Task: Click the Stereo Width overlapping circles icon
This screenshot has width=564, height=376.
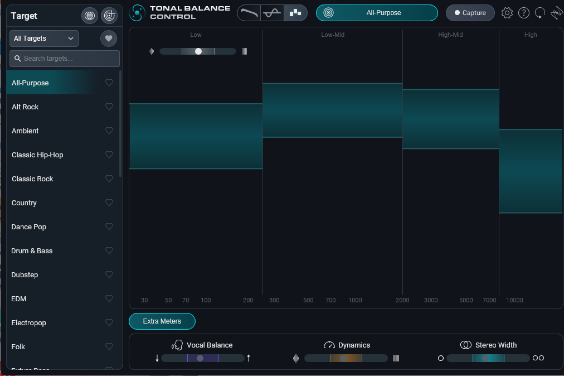Action: [466, 345]
